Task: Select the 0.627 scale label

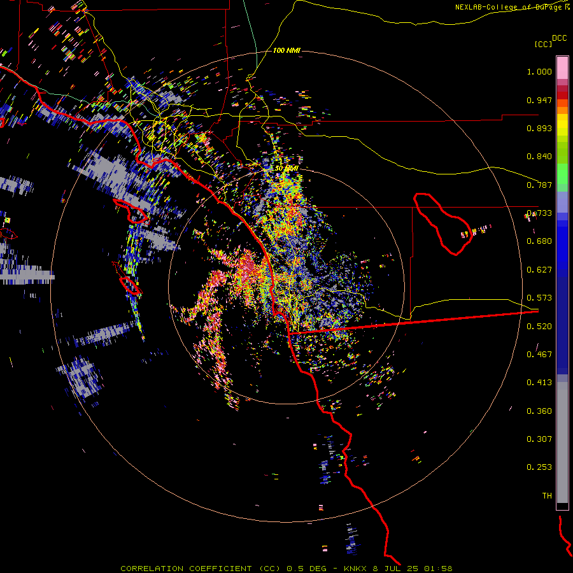Action: 539,270
